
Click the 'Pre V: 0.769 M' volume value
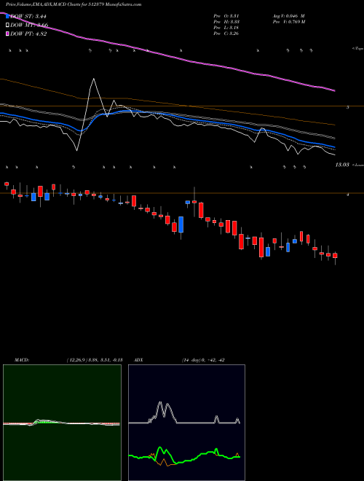(290, 22)
